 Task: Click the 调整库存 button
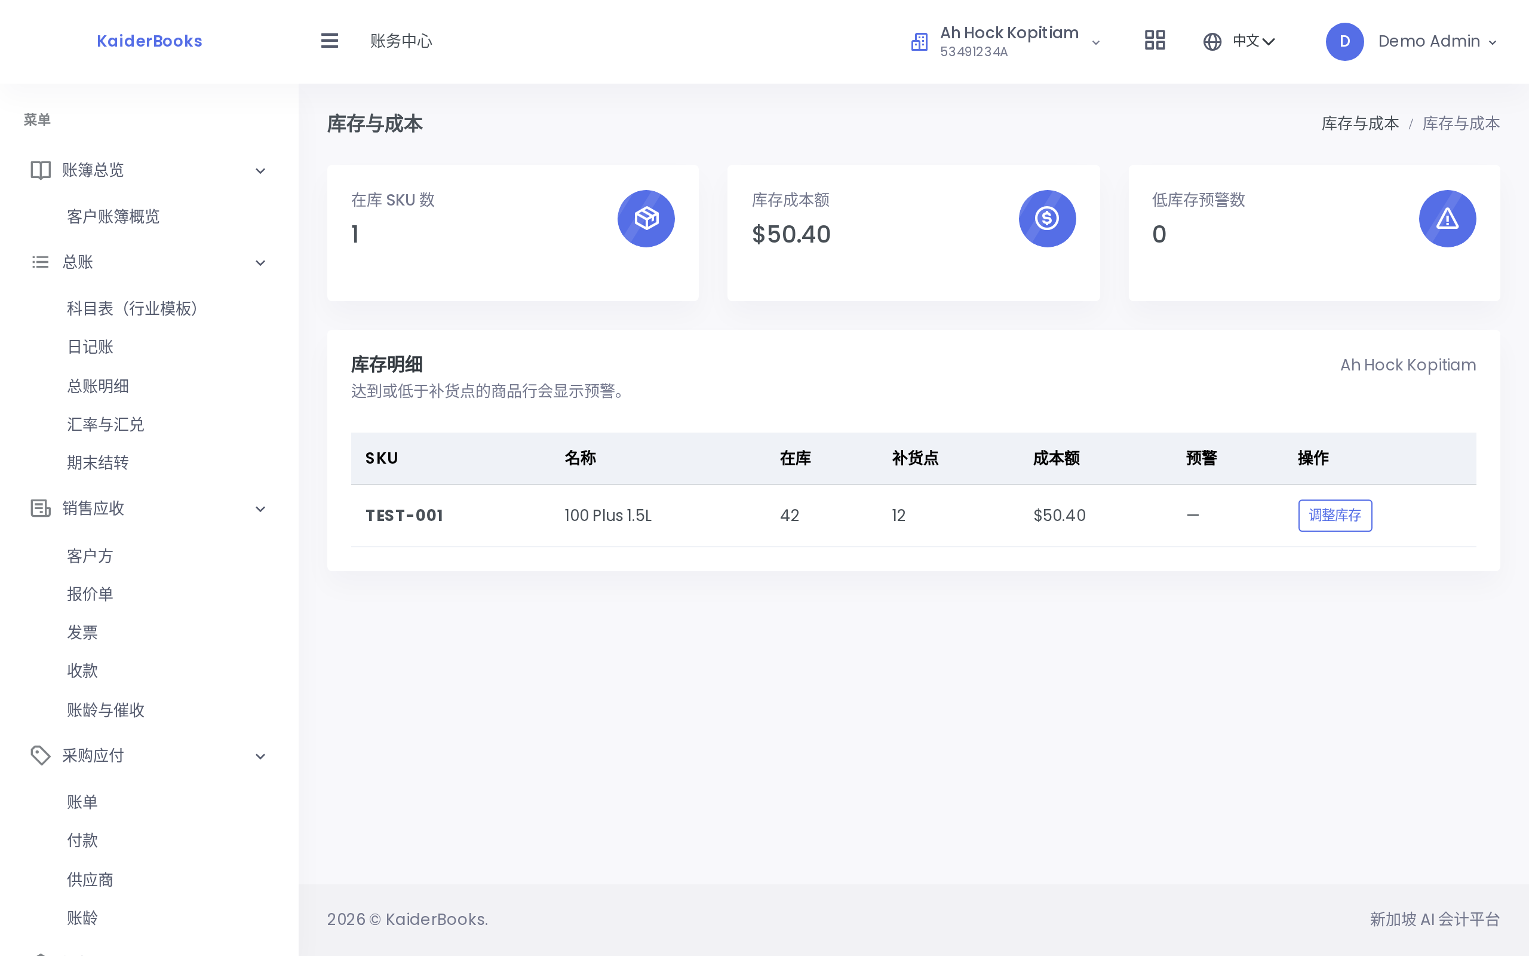(1334, 515)
